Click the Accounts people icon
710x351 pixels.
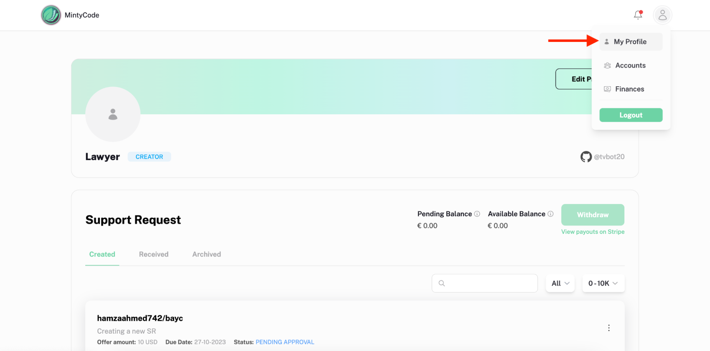[x=607, y=65]
